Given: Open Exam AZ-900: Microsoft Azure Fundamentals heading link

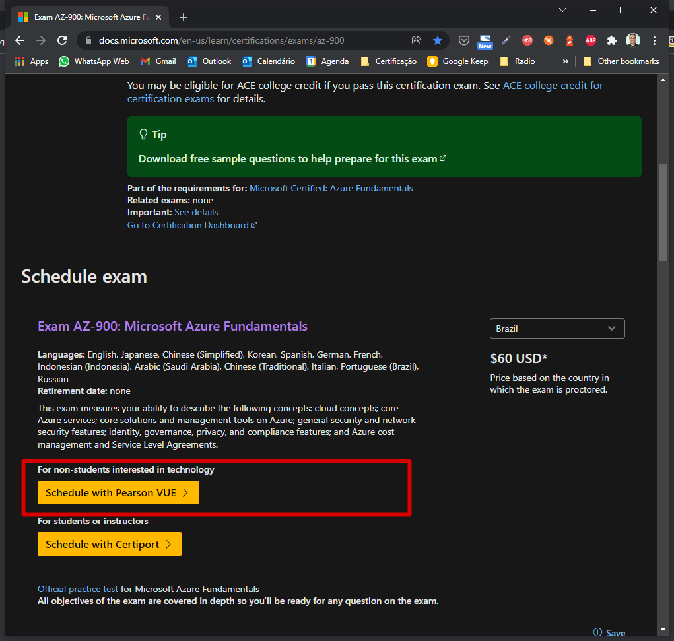Looking at the screenshot, I should click(172, 326).
